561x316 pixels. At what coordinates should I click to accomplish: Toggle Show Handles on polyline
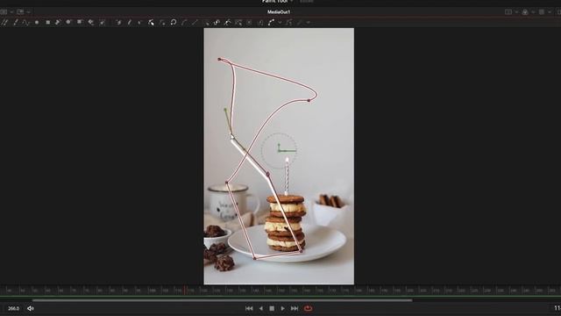tap(228, 22)
